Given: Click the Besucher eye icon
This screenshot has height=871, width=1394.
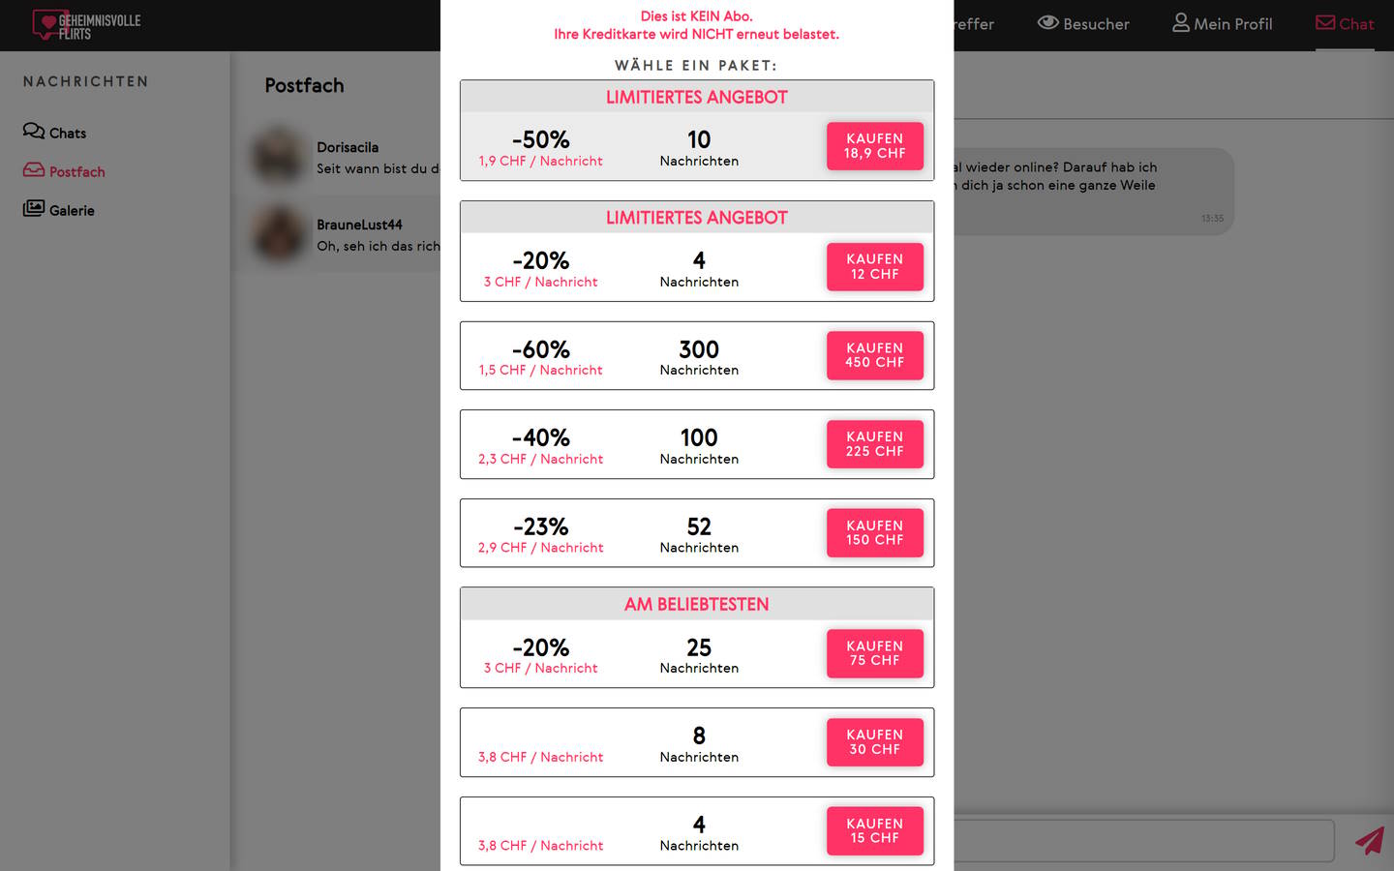Looking at the screenshot, I should click(x=1047, y=22).
